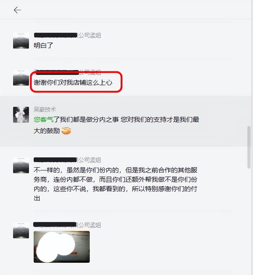Click the vertical scrollbar on the chat
The image size is (253, 275).
(249, 147)
